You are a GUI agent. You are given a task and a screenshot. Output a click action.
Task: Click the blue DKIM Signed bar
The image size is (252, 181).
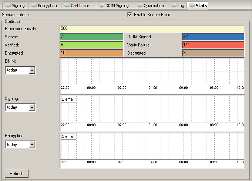pyautogui.click(x=213, y=37)
